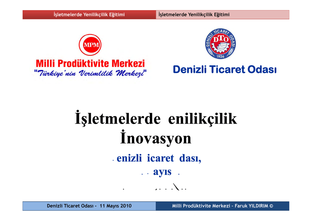Image resolution: width=312 pixels, height=221 pixels.
Task: Click the title word "İnovasyon"
Action: click(x=156, y=138)
